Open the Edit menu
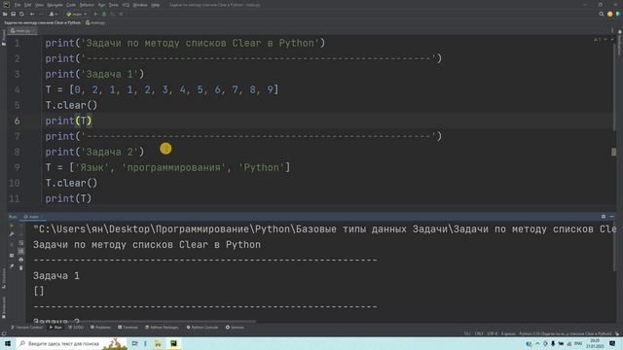 coord(27,5)
